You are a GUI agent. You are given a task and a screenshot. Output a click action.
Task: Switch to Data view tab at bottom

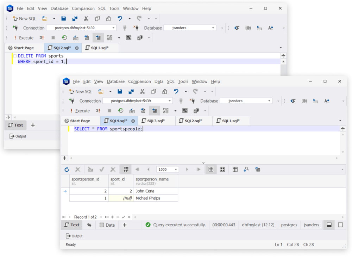(x=107, y=225)
